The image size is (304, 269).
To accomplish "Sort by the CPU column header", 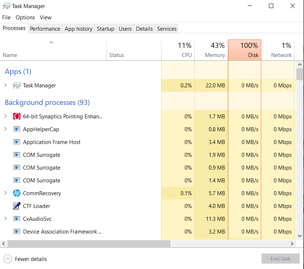I will pos(178,50).
